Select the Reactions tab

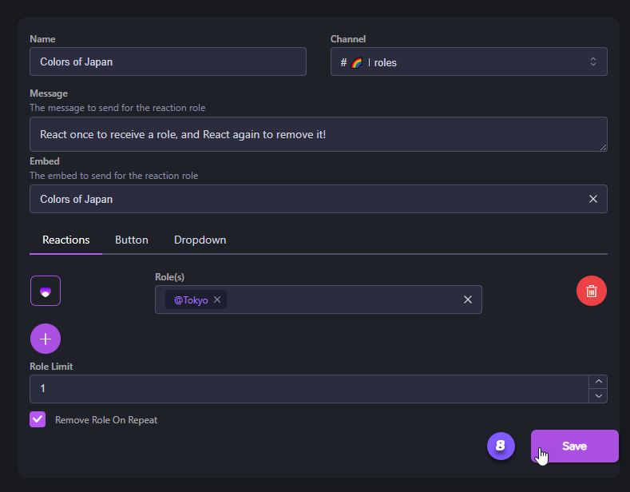click(x=66, y=240)
